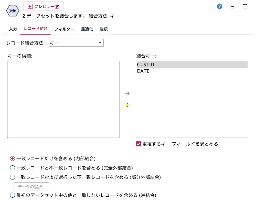Viewport: 256px width, 202px height.
Task: Select the 内部結合 radio option
Action: (x=12, y=158)
